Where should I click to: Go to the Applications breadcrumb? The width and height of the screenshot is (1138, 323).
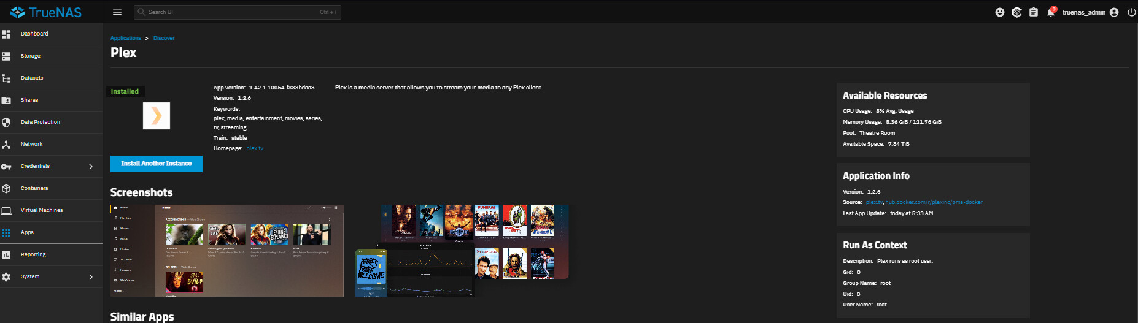click(x=126, y=38)
